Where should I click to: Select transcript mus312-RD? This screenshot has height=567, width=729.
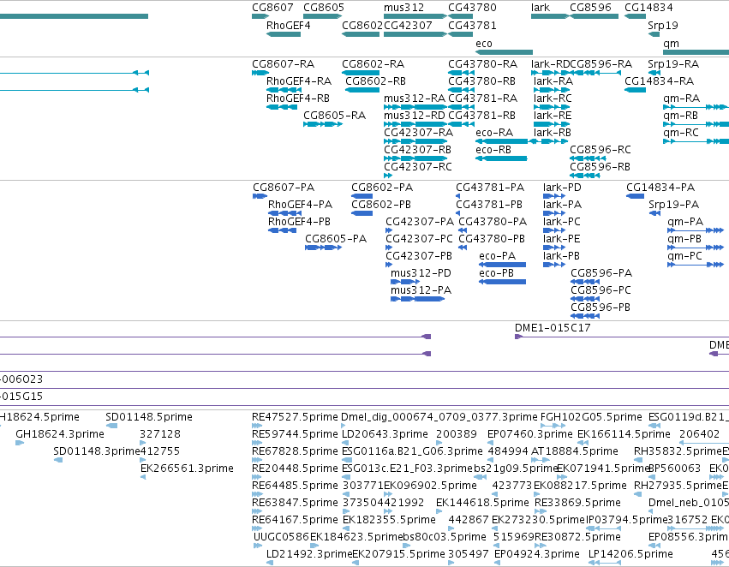tap(415, 124)
